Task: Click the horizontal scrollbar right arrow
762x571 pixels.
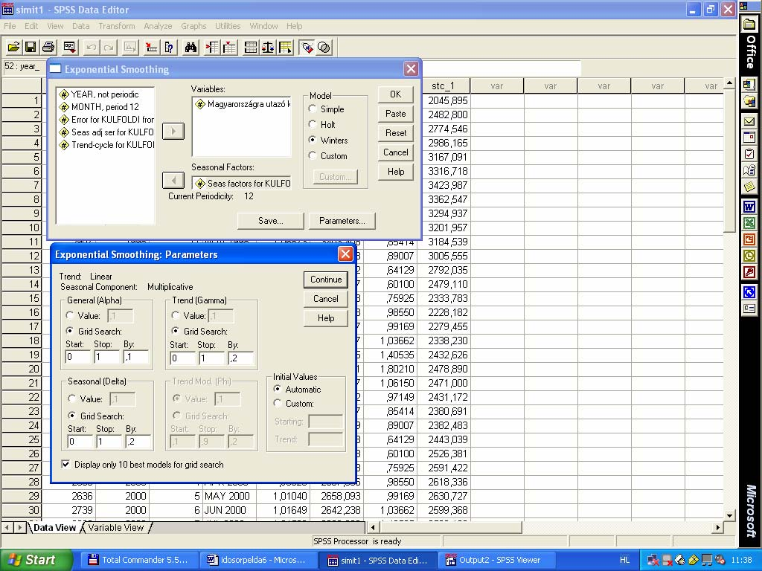Action: click(x=718, y=527)
